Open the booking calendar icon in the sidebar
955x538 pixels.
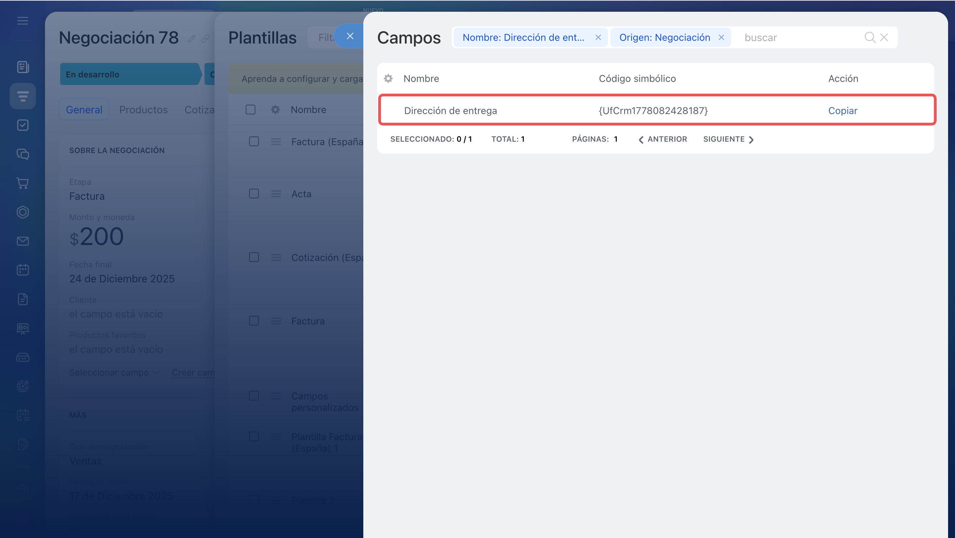(x=22, y=415)
